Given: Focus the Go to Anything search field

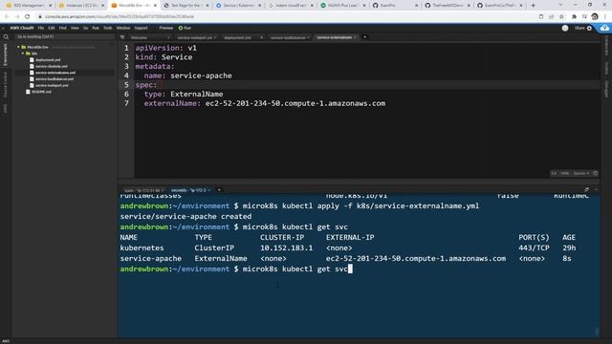Looking at the screenshot, I should (64, 36).
